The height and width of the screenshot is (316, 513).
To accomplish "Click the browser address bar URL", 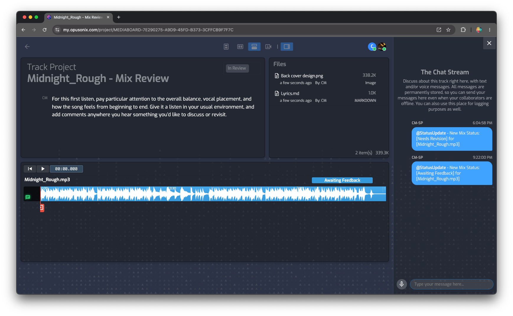I will pyautogui.click(x=148, y=30).
